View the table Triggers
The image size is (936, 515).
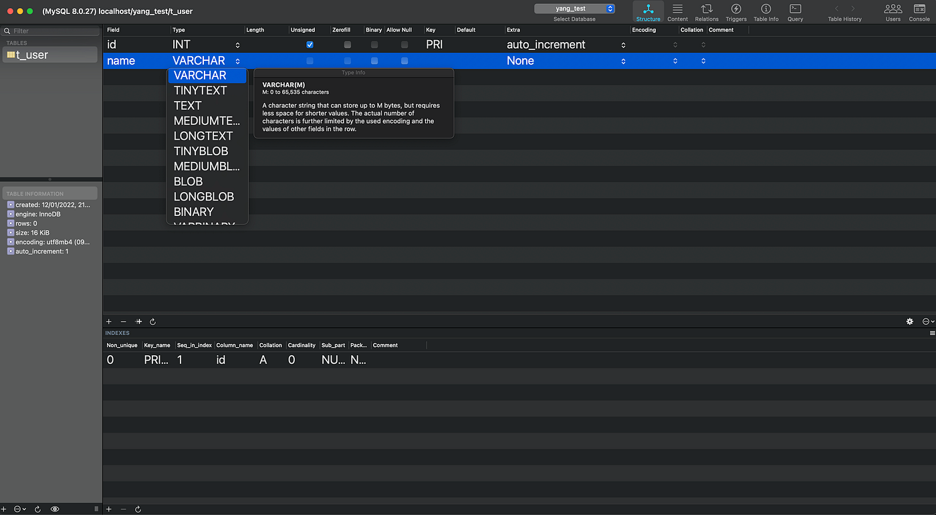[x=735, y=11]
